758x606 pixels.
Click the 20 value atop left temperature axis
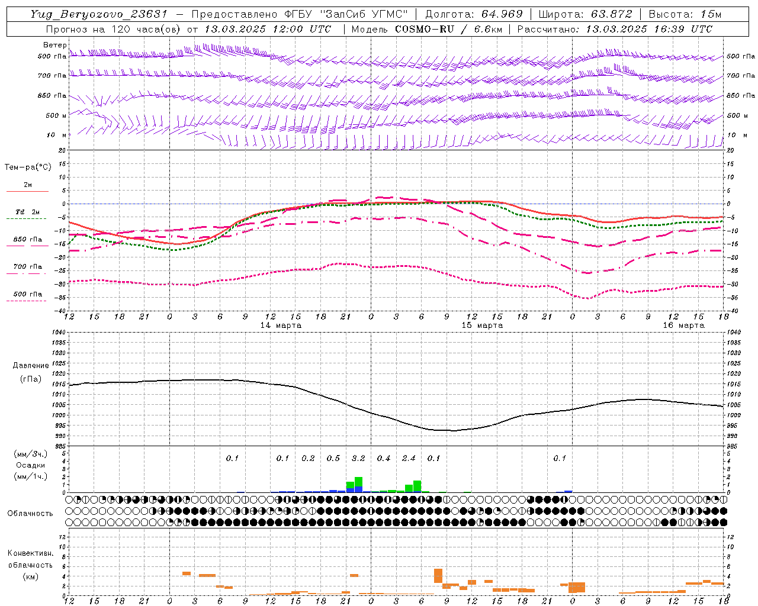pyautogui.click(x=62, y=151)
